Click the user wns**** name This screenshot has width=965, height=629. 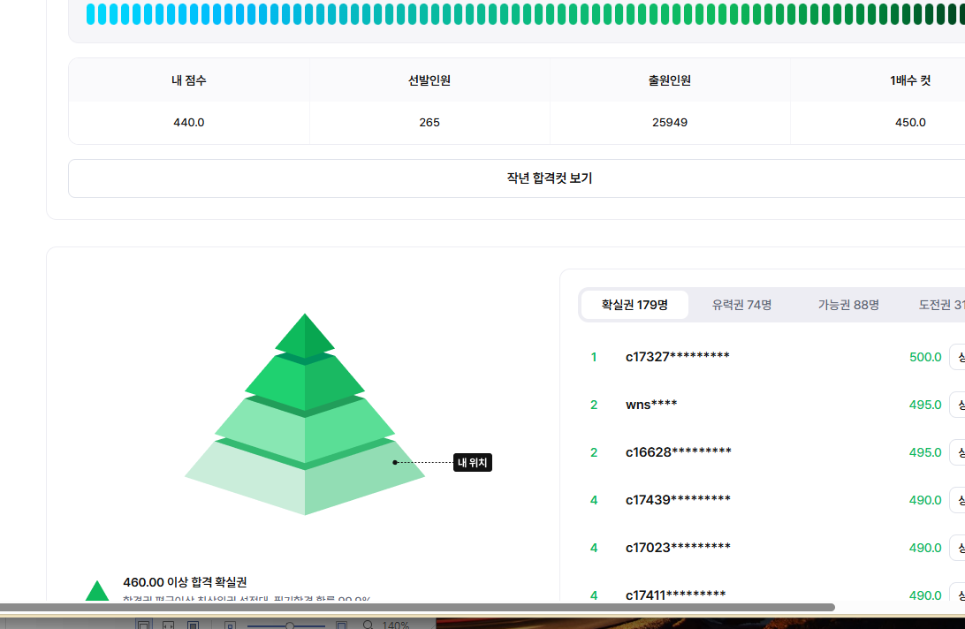(651, 405)
